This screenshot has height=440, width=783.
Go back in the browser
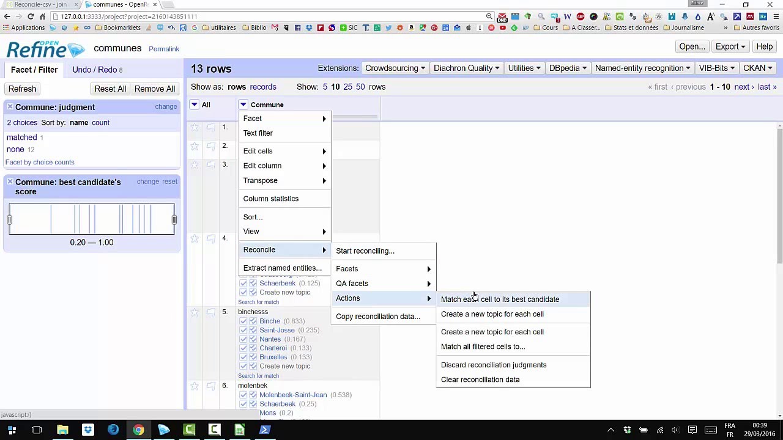(7, 16)
